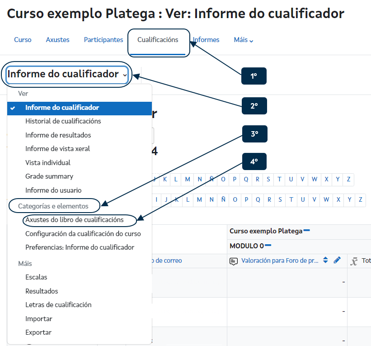Expand the Máis navigation chevron
Viewport: 371px width, 346px height.
[251, 41]
